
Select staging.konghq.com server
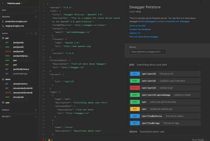click(x=15, y=26)
